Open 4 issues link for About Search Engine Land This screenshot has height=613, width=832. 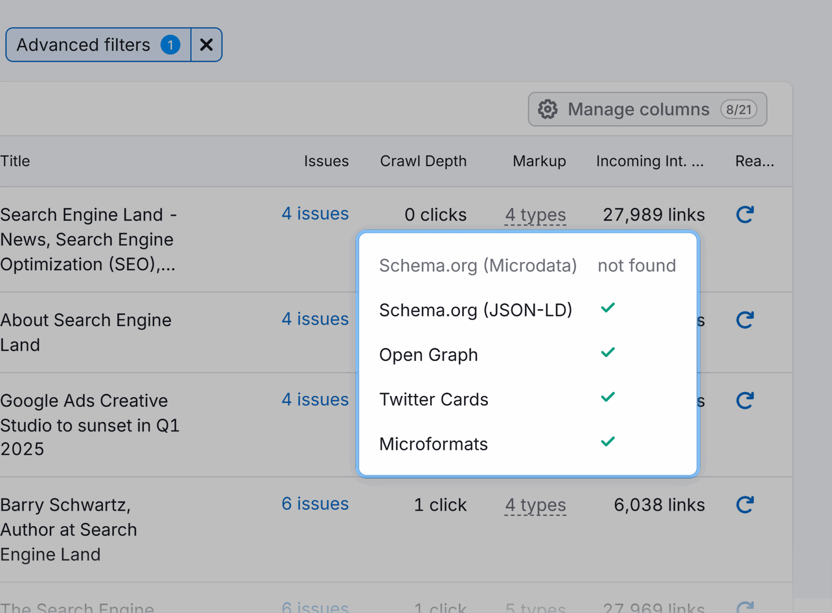(315, 319)
